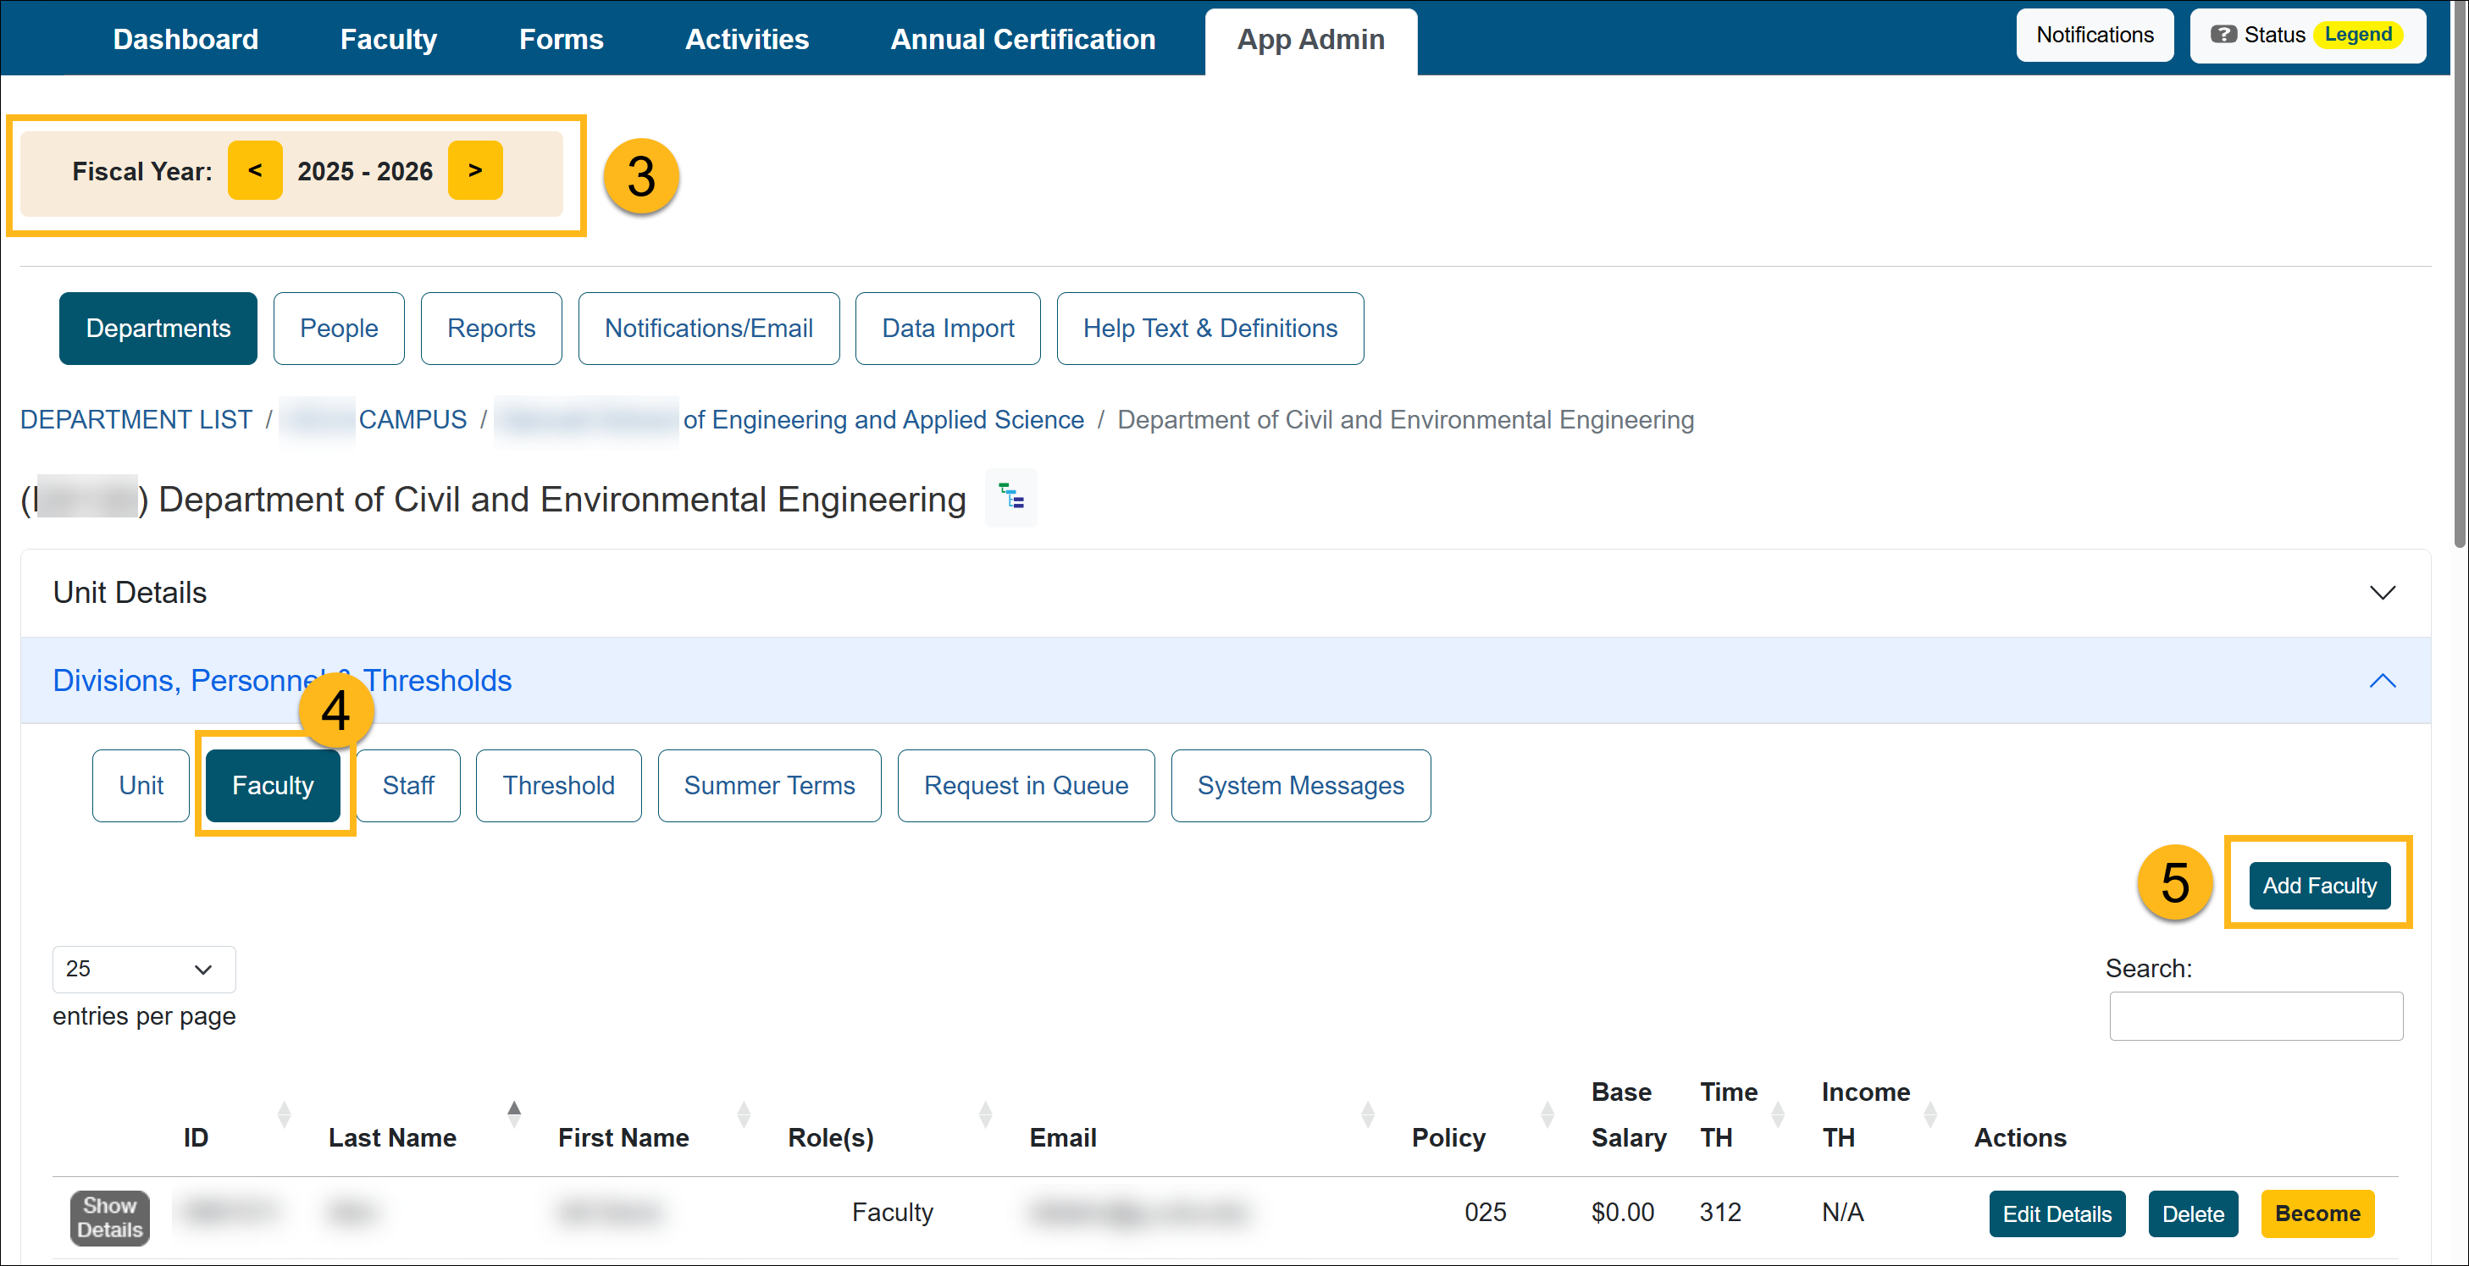Viewport: 2469px width, 1266px height.
Task: Click the question mark Status legend icon
Action: (x=2223, y=35)
